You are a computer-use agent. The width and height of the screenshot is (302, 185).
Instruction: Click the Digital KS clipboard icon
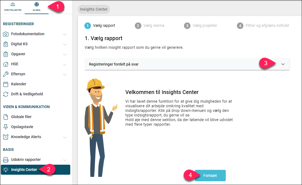click(x=6, y=44)
